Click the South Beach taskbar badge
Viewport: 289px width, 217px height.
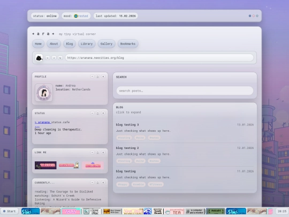click(158, 211)
